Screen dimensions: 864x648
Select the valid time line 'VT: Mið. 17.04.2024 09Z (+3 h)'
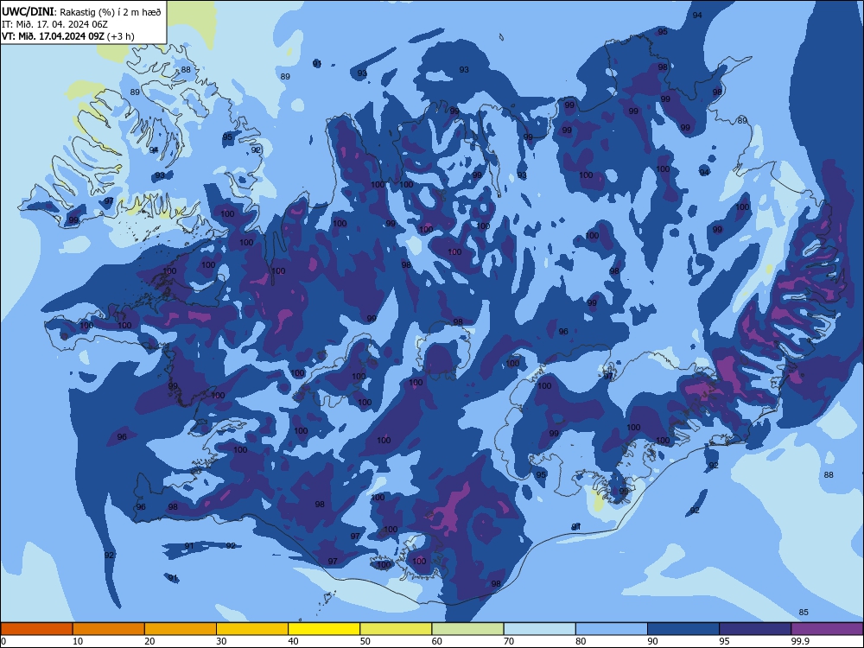67,36
